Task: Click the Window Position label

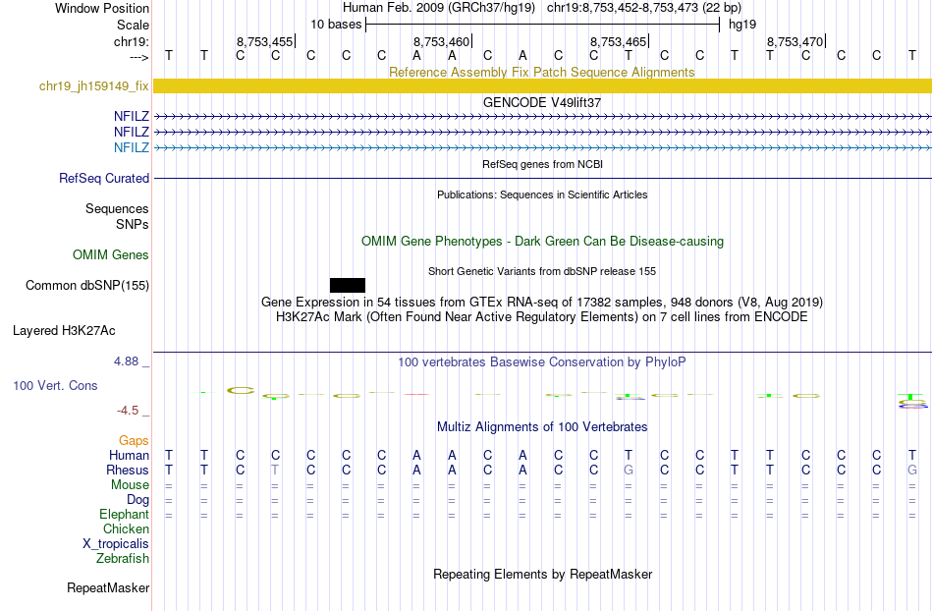Action: click(102, 8)
